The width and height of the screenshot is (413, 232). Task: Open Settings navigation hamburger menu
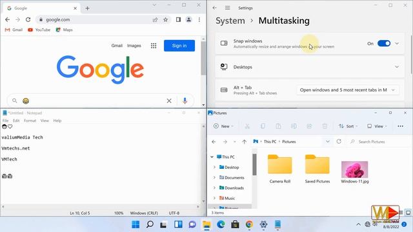(227, 8)
